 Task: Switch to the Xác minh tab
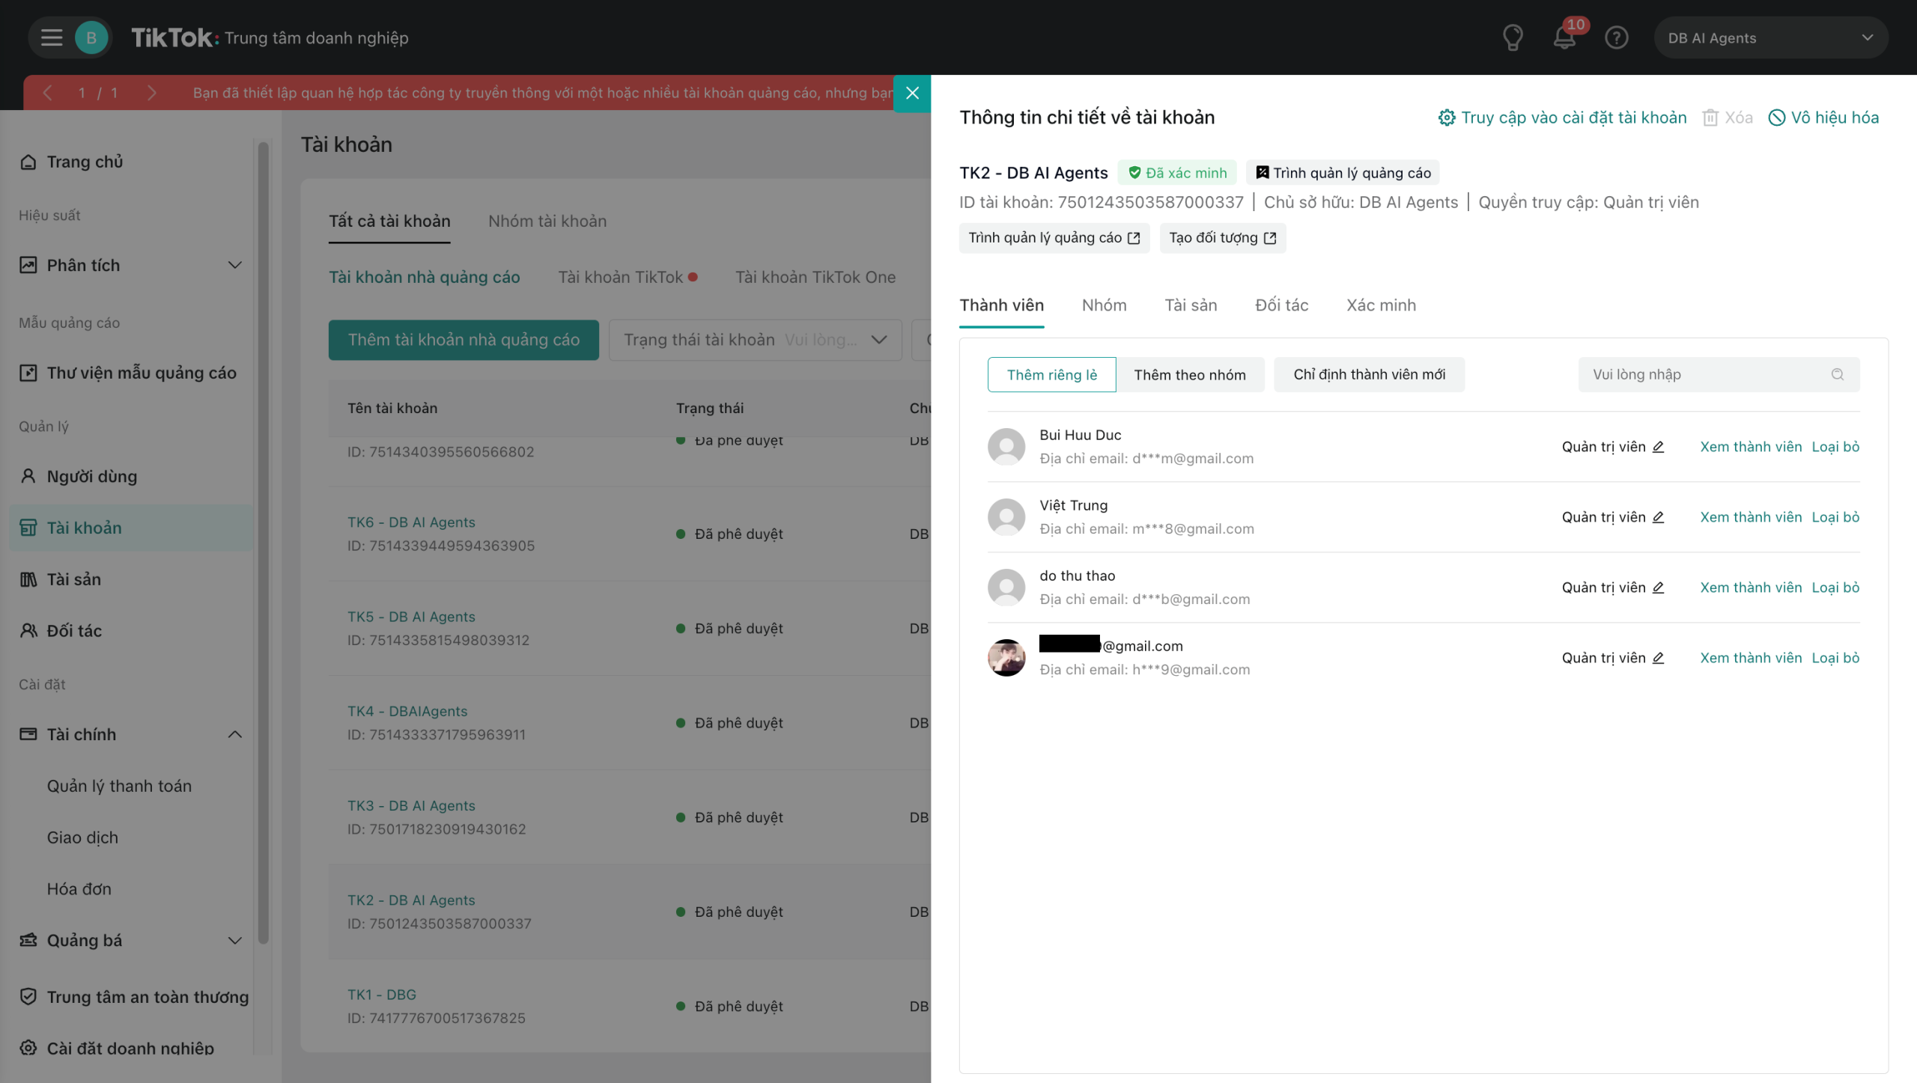(1381, 305)
